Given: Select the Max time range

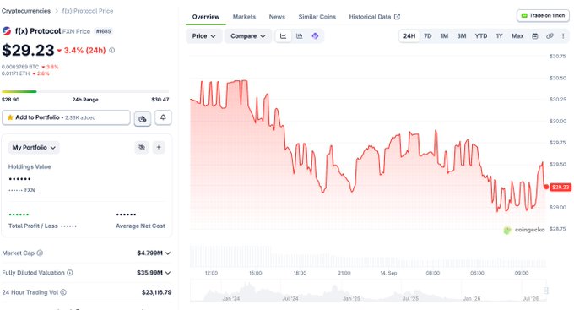Looking at the screenshot, I should 517,36.
